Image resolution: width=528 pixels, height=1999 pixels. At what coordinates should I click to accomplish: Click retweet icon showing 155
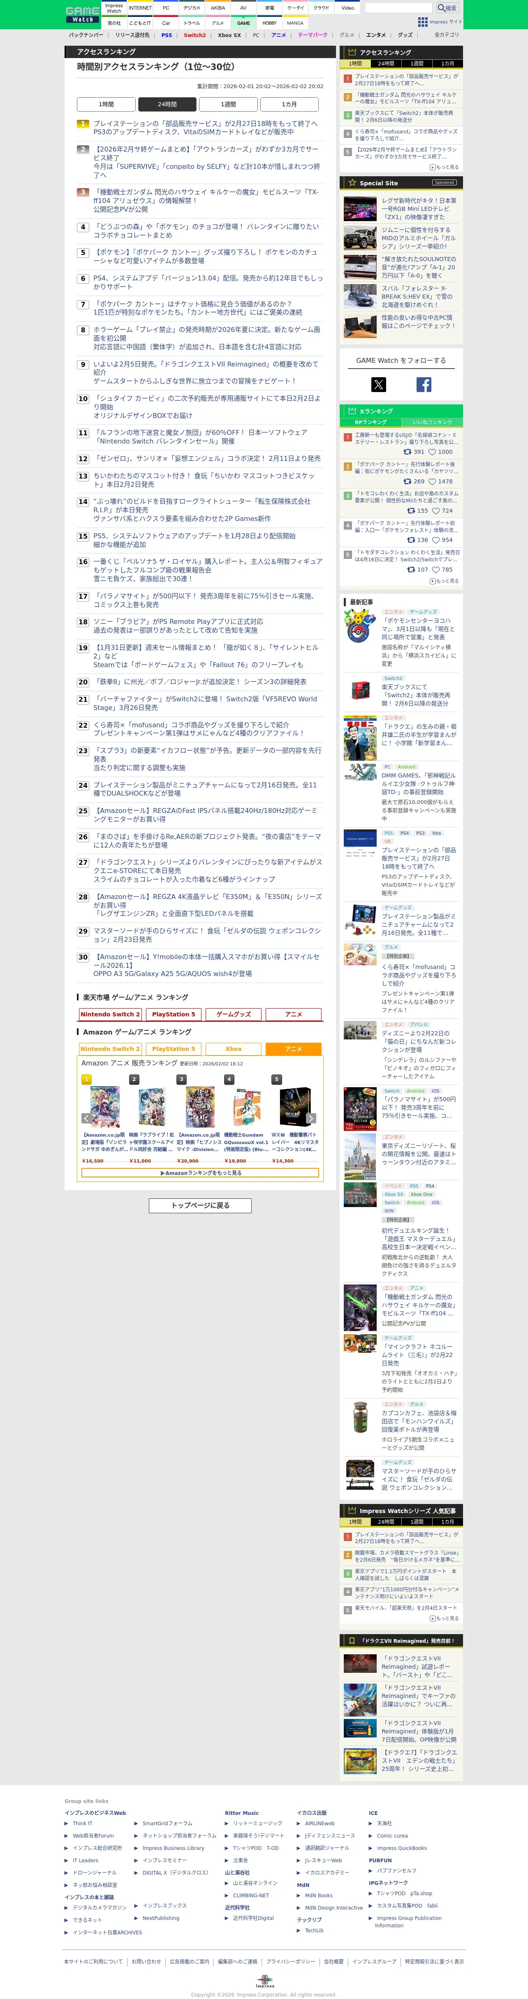[411, 511]
